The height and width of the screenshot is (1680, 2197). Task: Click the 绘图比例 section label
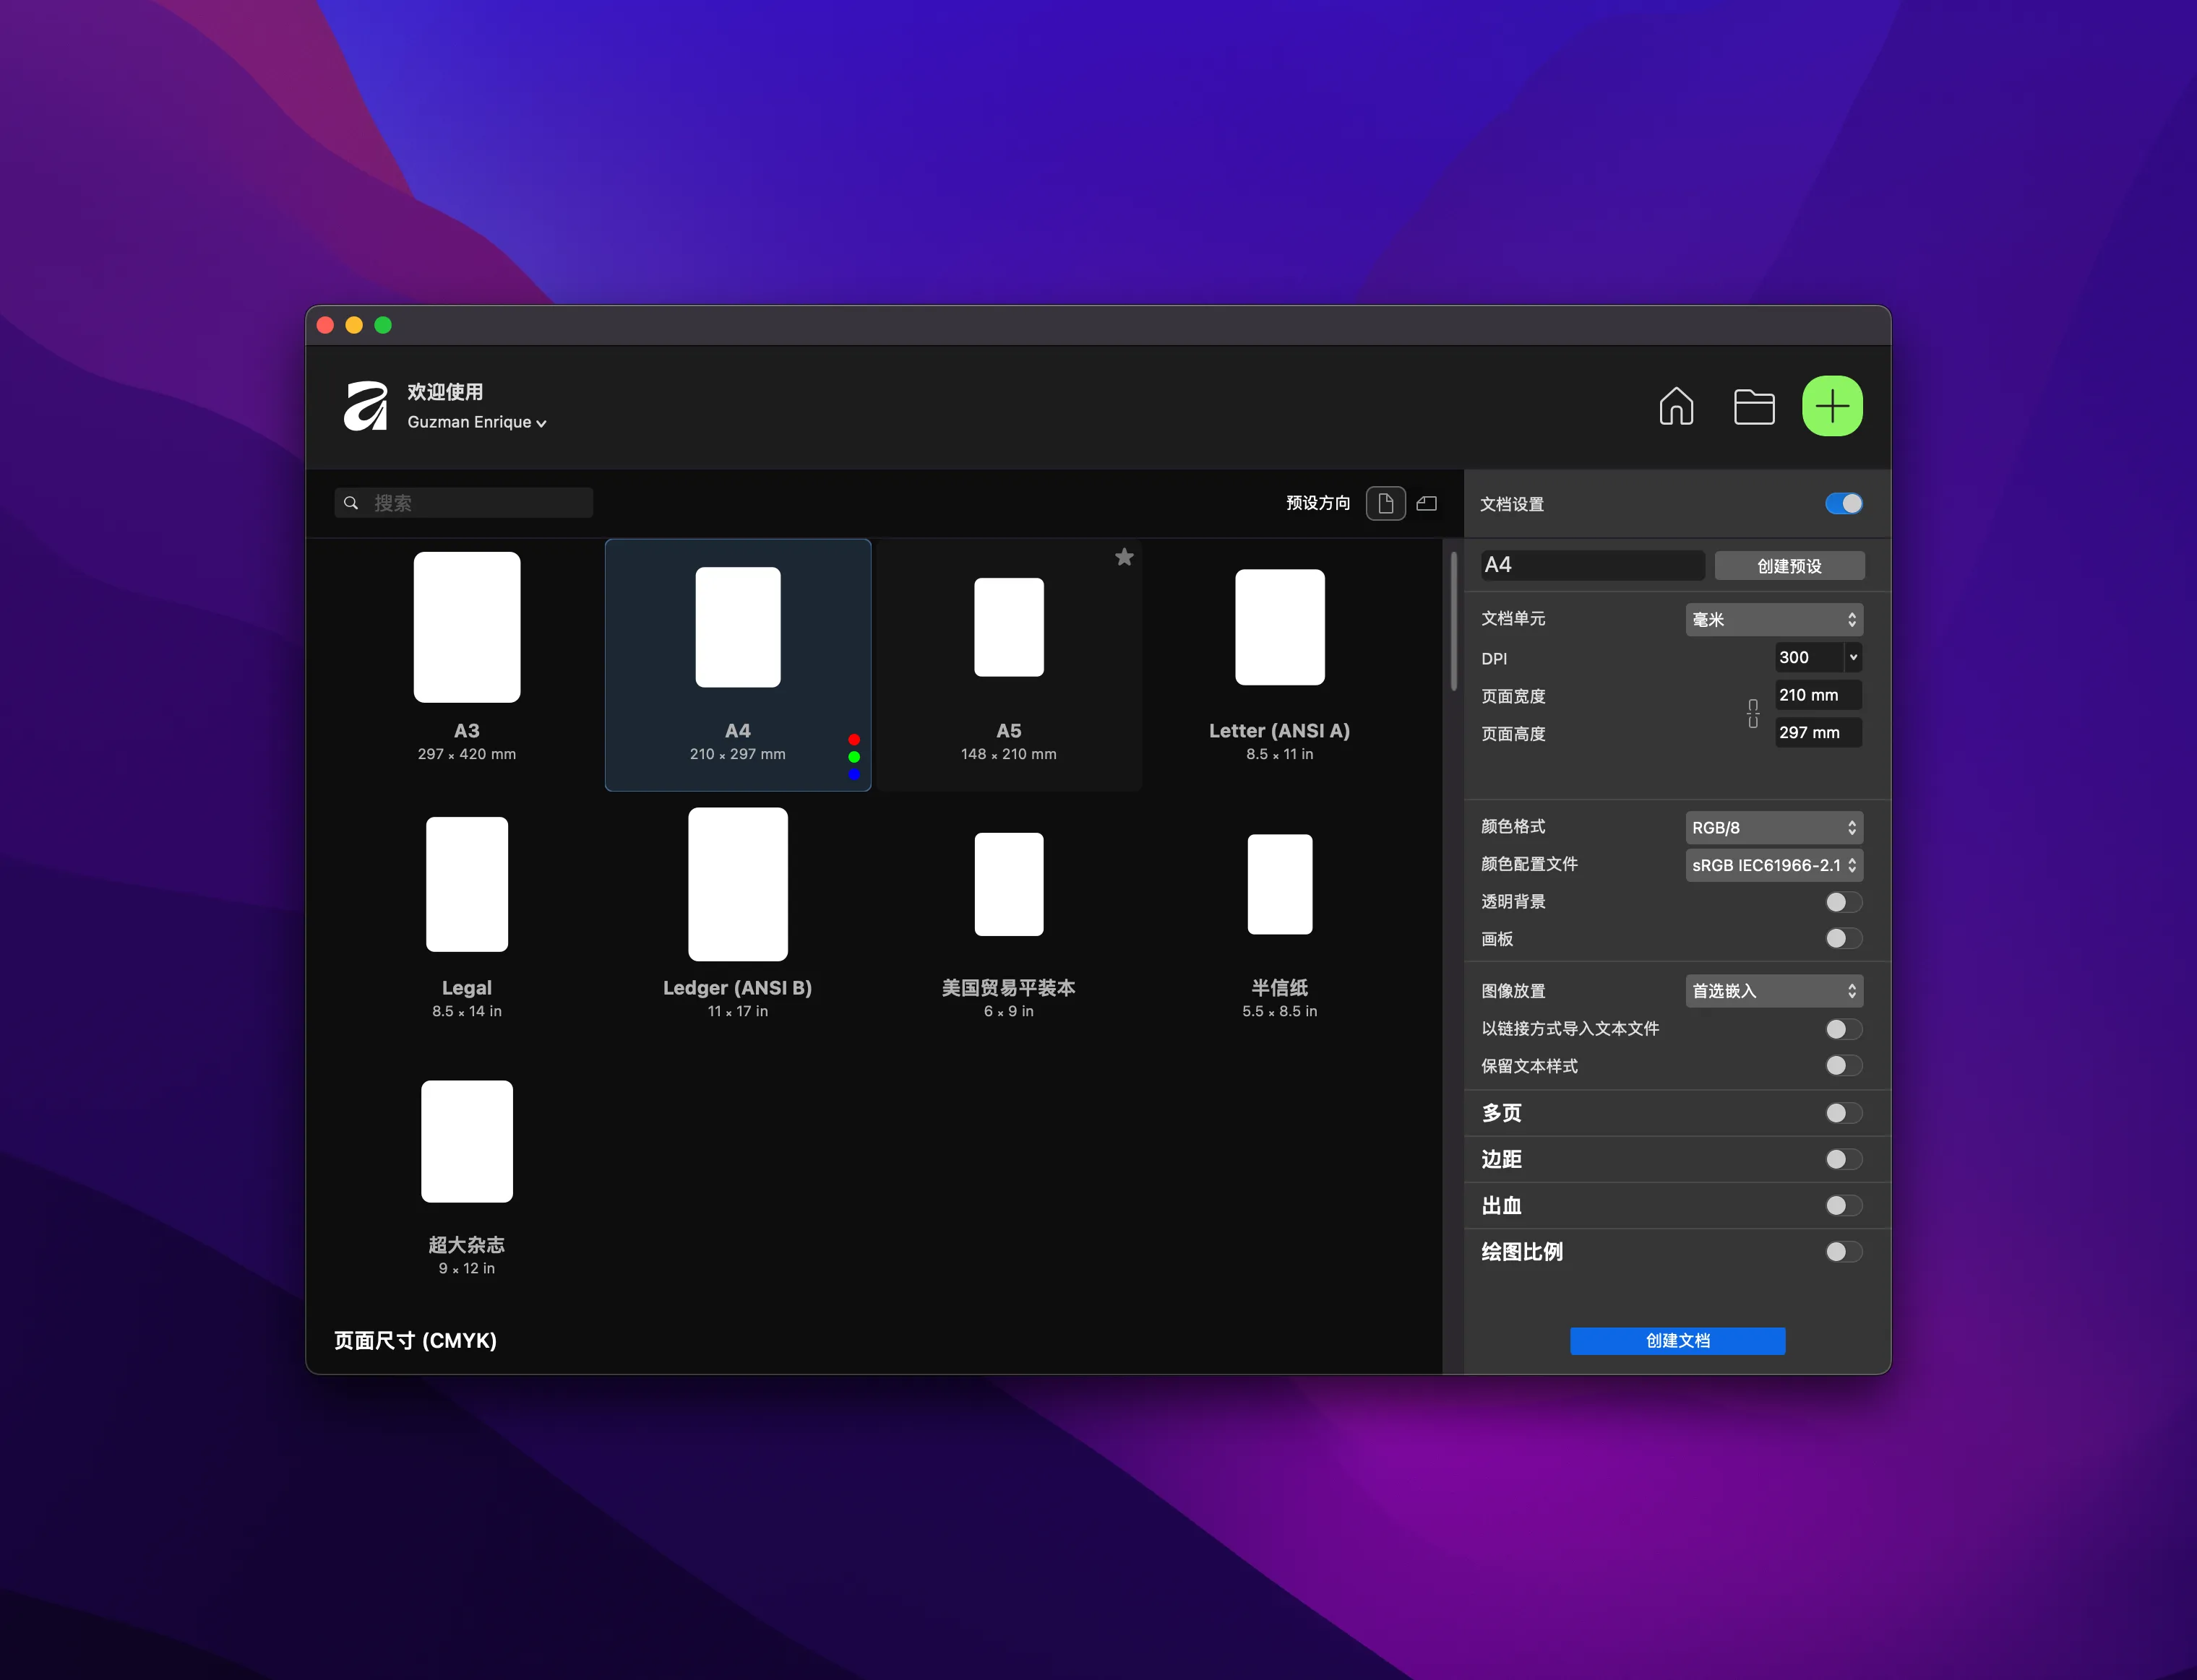1522,1251
